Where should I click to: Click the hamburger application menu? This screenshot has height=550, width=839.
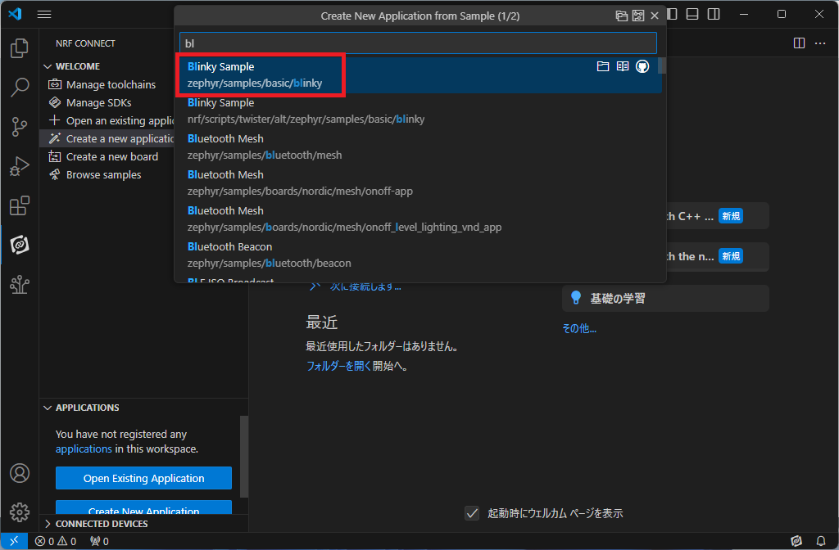44,15
